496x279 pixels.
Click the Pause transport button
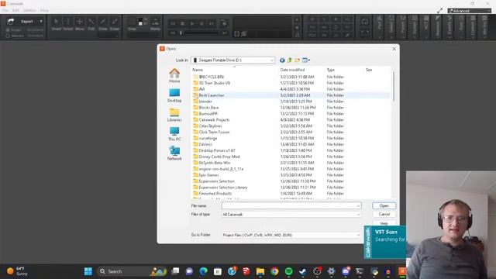201,23
